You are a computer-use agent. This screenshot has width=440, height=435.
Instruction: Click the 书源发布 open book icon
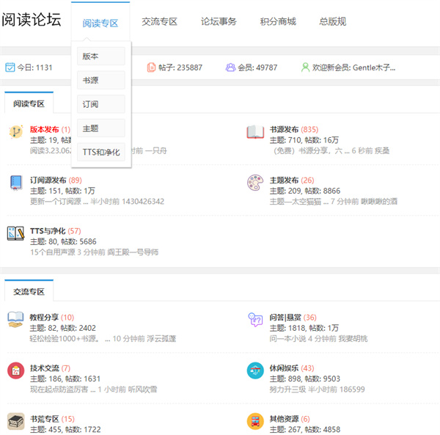click(255, 132)
